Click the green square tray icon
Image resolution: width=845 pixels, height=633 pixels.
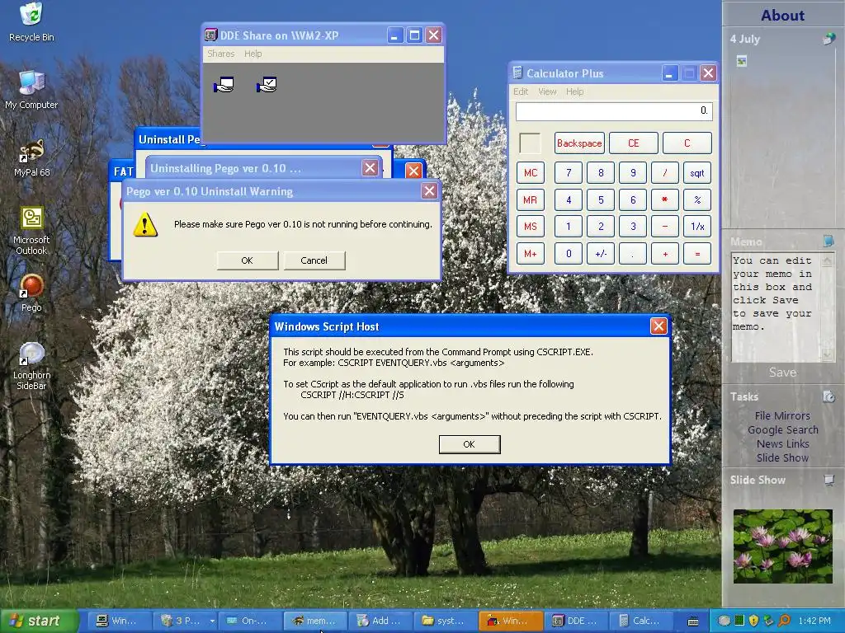point(739,621)
